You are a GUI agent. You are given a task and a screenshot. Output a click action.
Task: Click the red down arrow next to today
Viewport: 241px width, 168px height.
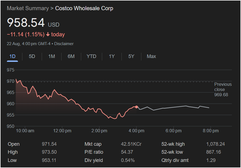coord(48,35)
